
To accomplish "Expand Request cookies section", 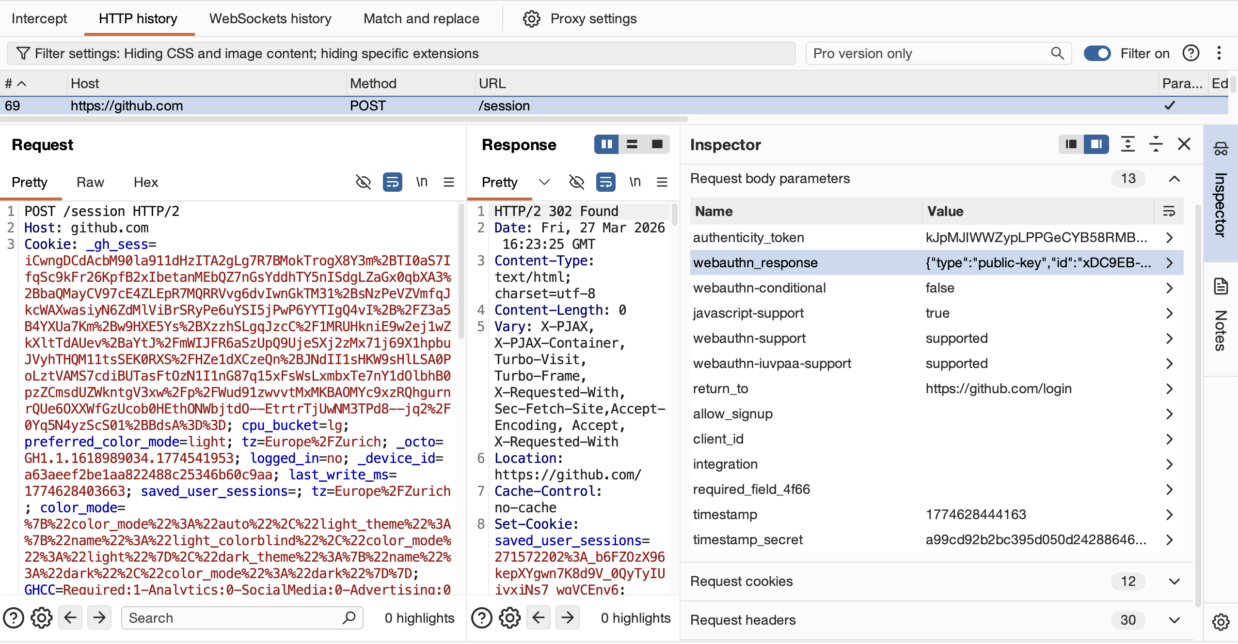I will [1175, 582].
